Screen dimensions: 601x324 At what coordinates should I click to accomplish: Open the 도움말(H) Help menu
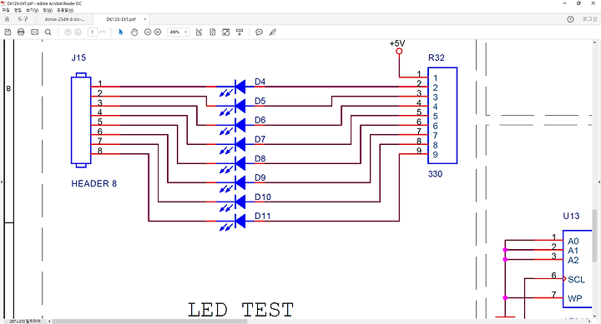coord(65,10)
